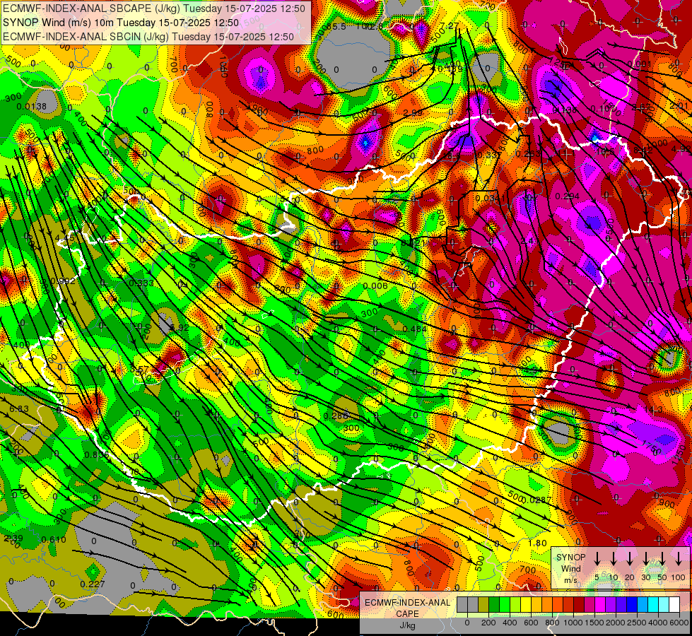This screenshot has width=692, height=636.
Task: Click the station value '0.286'
Action: (336, 416)
